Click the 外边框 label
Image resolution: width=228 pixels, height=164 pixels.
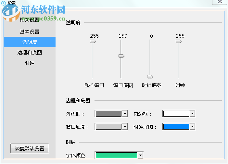click(75, 114)
